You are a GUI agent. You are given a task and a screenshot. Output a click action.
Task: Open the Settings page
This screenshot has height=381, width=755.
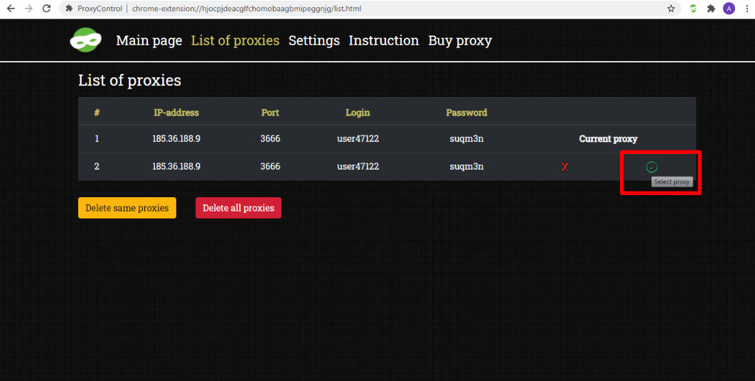tap(314, 40)
